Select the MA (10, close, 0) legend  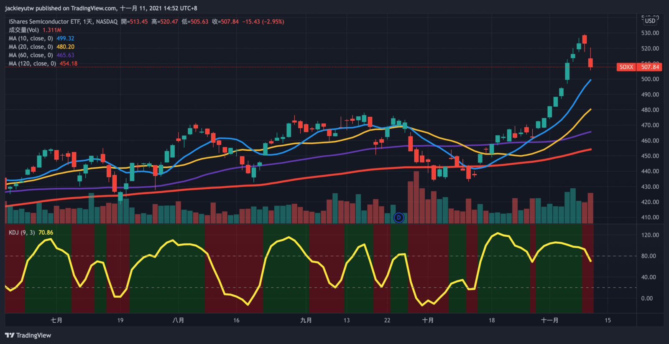click(31, 38)
